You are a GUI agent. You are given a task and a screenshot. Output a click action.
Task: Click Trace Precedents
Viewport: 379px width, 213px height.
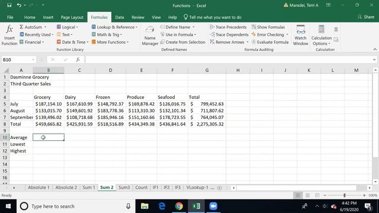[228, 27]
